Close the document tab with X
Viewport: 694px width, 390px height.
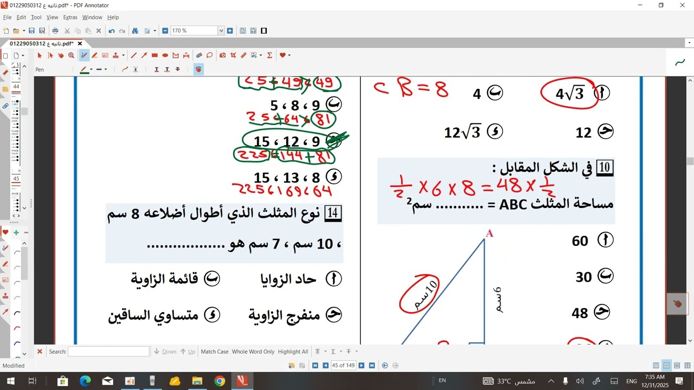point(80,43)
